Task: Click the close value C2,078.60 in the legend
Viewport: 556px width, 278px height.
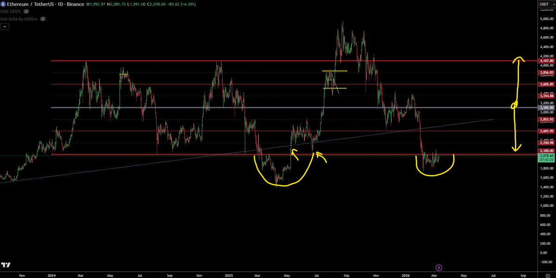Action: click(156, 4)
